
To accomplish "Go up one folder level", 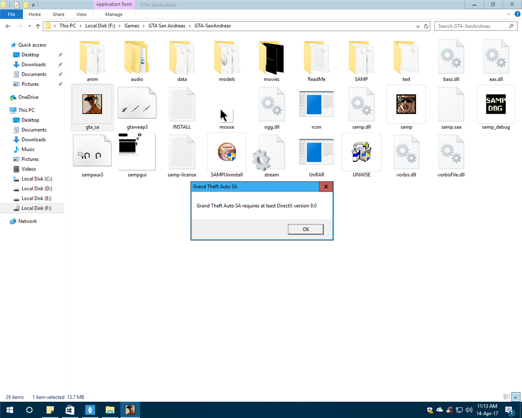I will tap(38, 26).
